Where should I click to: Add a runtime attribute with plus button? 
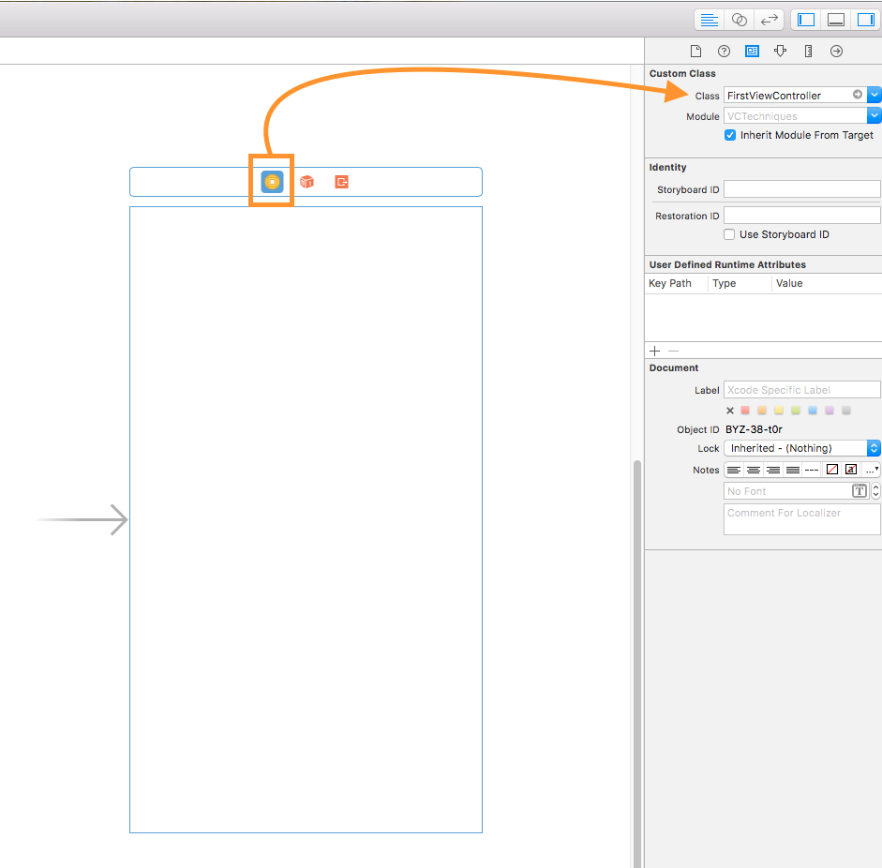click(x=655, y=351)
